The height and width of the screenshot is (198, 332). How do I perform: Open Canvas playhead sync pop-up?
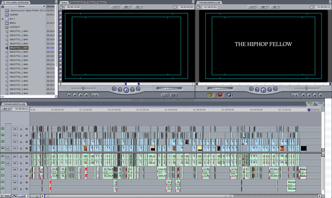click(x=264, y=7)
